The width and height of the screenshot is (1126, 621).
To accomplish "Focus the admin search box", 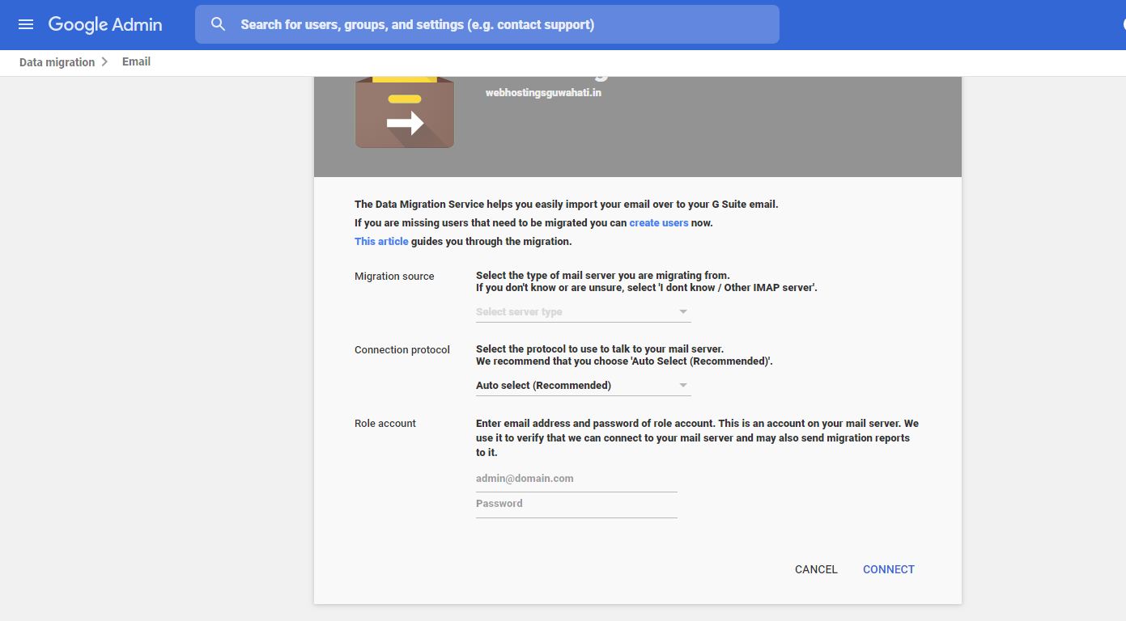I will click(x=487, y=24).
